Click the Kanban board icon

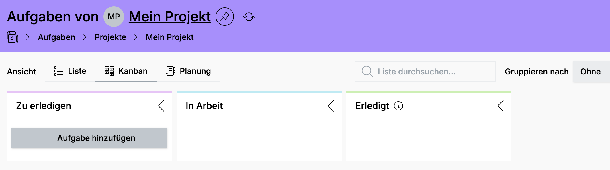click(x=109, y=71)
